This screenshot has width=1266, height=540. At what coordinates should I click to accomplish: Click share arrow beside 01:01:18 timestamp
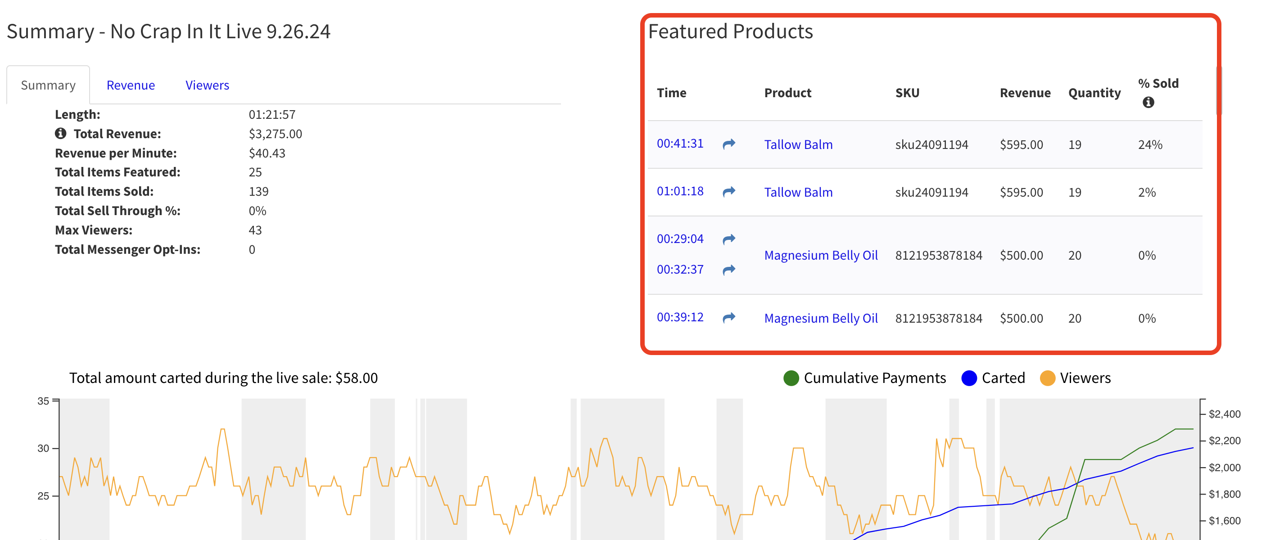pos(728,192)
